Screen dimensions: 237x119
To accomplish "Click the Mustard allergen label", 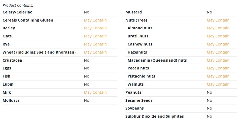I will 134,12.
